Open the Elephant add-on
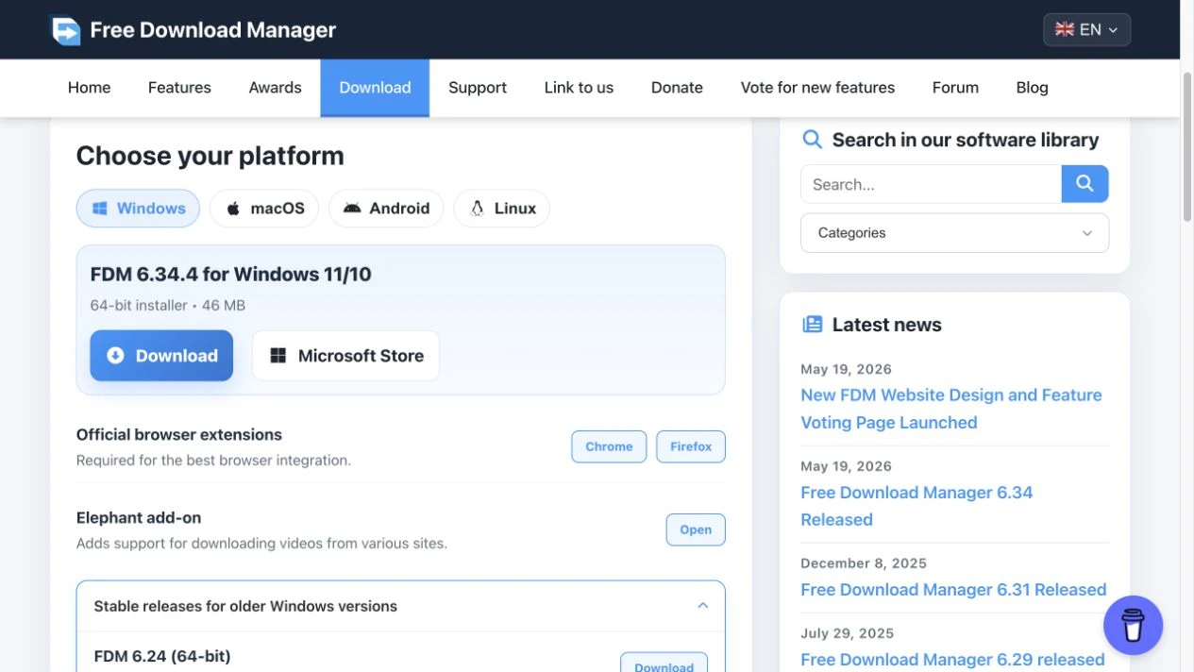 click(x=696, y=529)
